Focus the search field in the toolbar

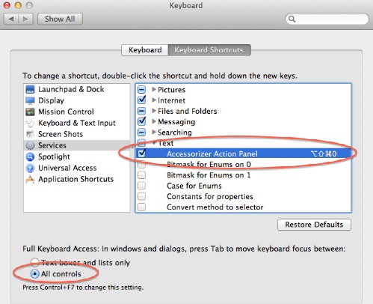tap(327, 19)
